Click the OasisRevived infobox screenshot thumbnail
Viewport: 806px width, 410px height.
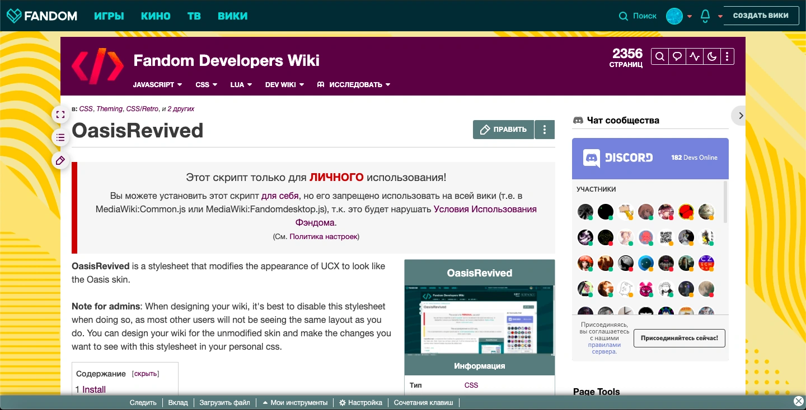click(x=480, y=322)
